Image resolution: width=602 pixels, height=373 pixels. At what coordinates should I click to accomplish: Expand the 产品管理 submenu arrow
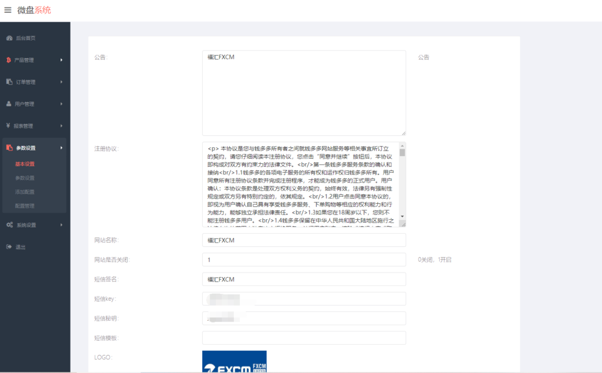(61, 60)
